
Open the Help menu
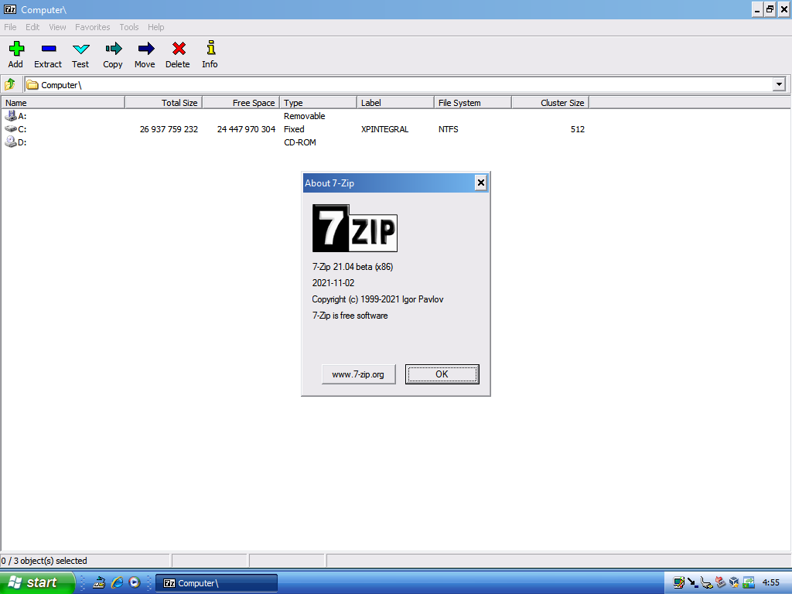pyautogui.click(x=155, y=27)
